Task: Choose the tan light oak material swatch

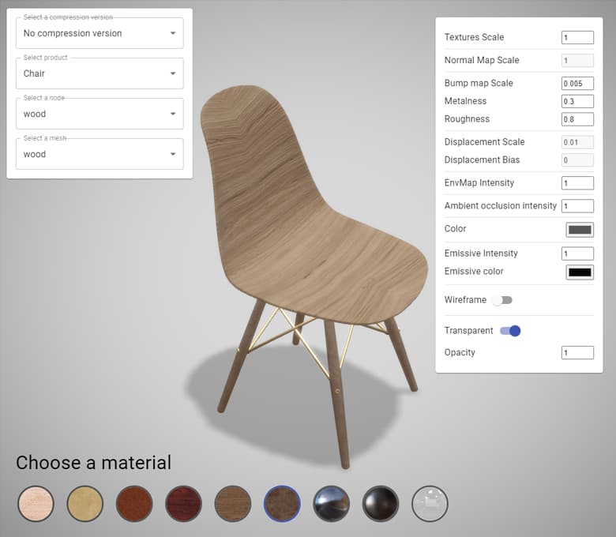Action: click(85, 504)
